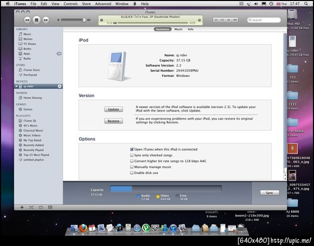Select aj rider device in sidebar

[38, 86]
